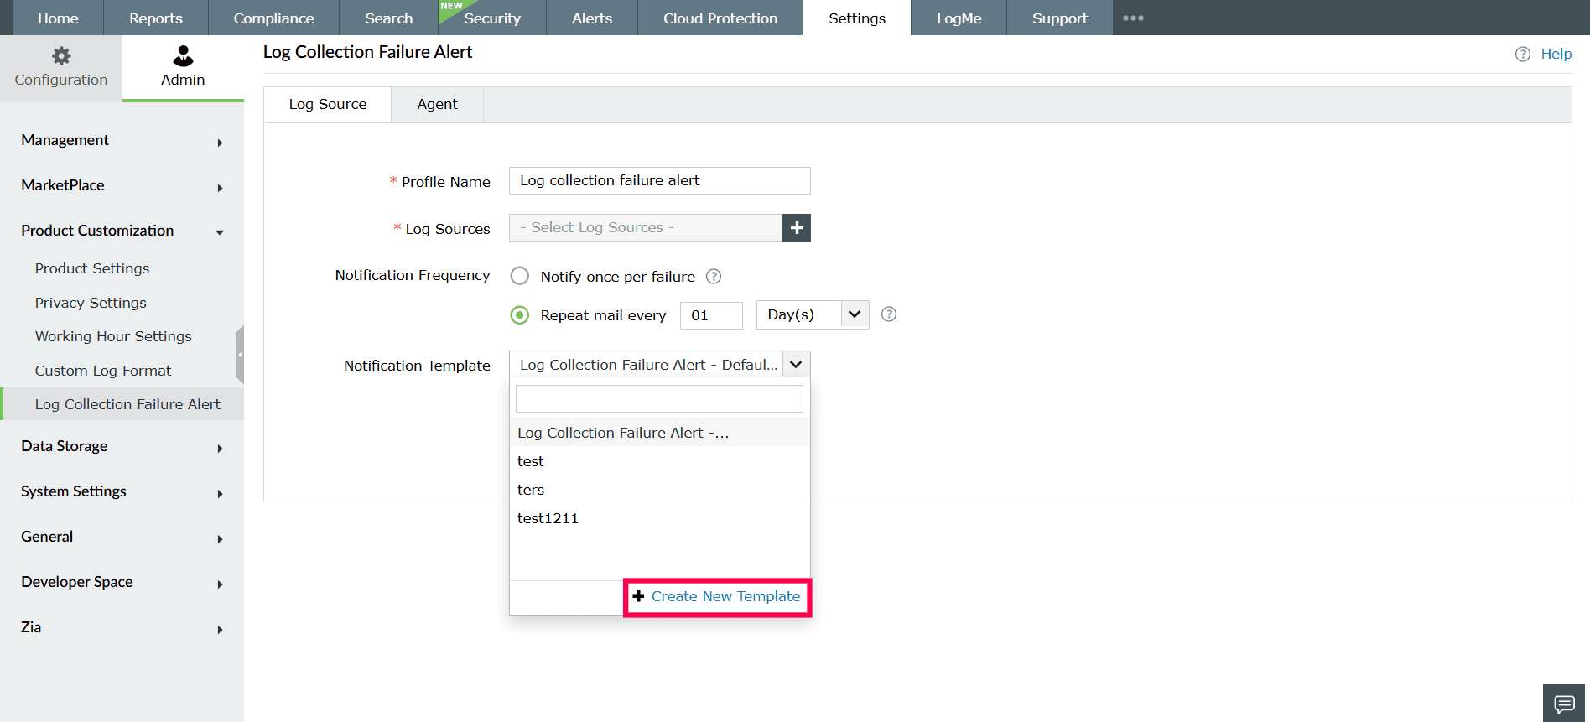Open Privacy Settings in sidebar
1590x722 pixels.
click(x=91, y=303)
